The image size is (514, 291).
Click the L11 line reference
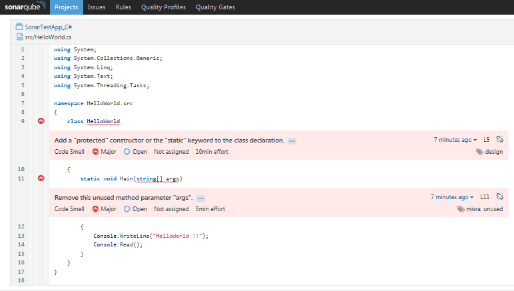[x=485, y=197]
